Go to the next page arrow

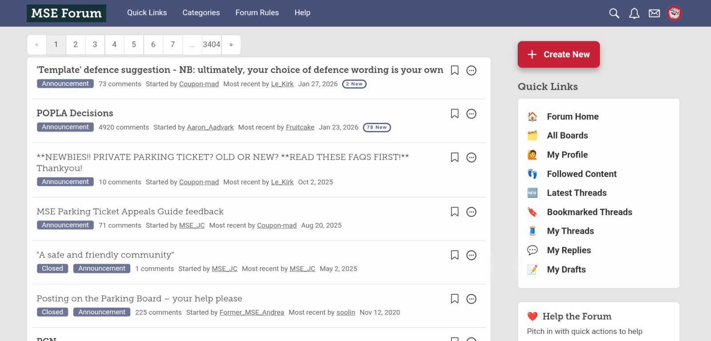click(231, 44)
